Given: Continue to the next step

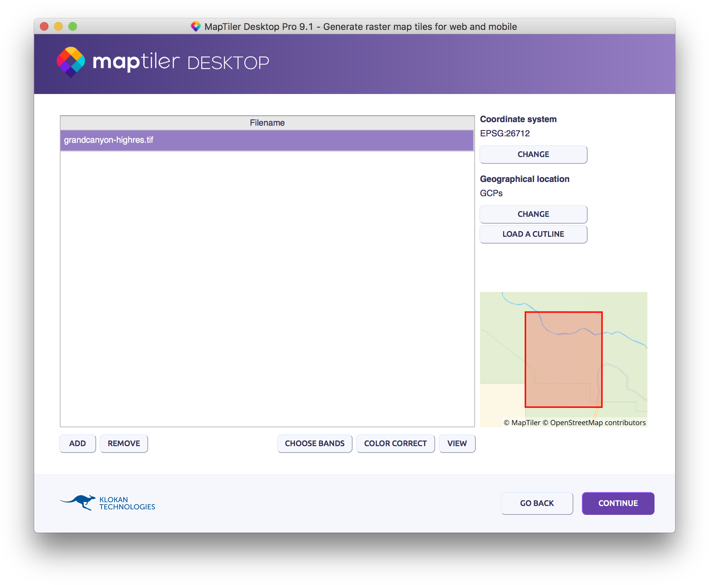Looking at the screenshot, I should 618,503.
